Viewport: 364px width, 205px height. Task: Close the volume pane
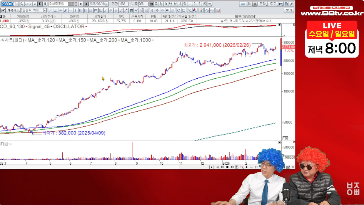(x=294, y=142)
